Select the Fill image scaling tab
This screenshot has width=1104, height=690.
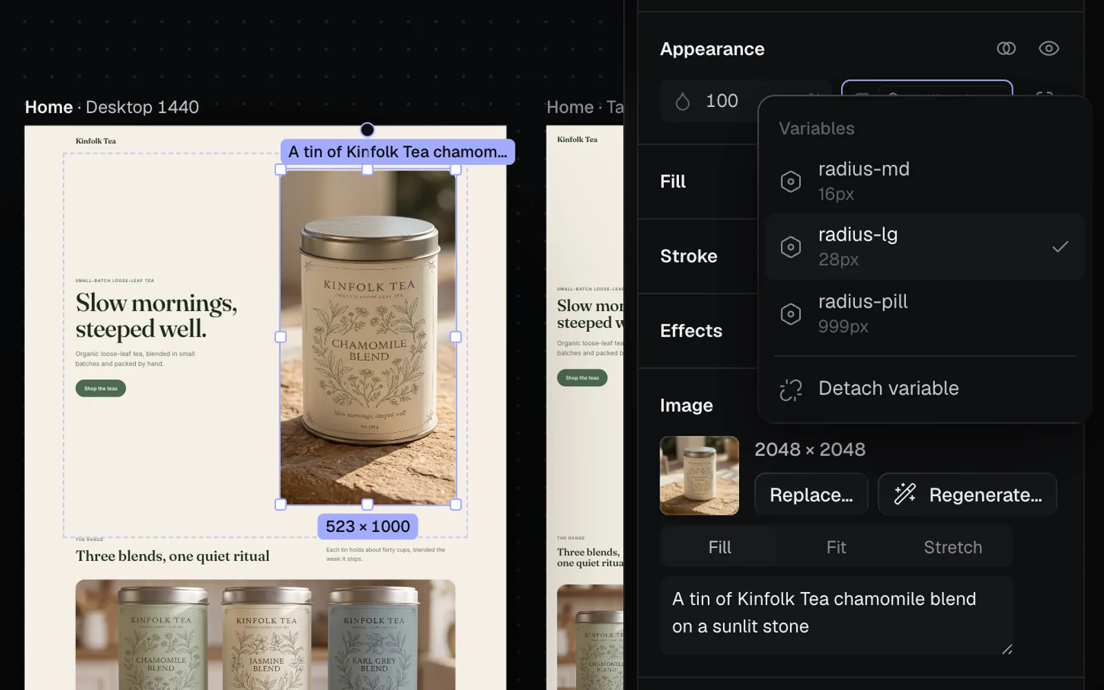[x=719, y=547]
